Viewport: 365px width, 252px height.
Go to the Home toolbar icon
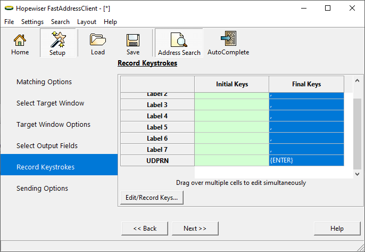(x=20, y=44)
